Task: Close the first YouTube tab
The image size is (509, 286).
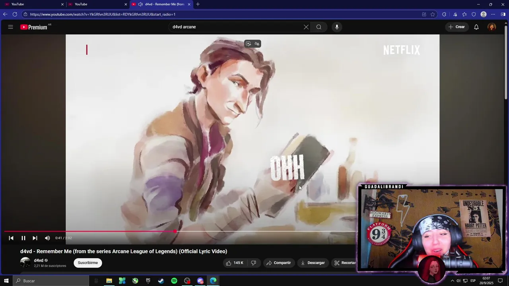Action: (x=62, y=4)
